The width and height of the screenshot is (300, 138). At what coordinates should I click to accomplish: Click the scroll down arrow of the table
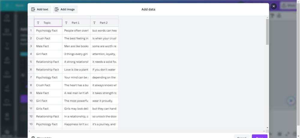click(x=267, y=128)
